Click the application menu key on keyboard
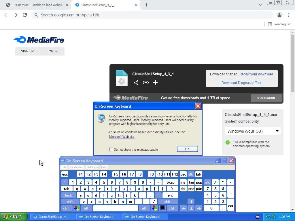Screen dimensions: 295x221 click(x=162, y=208)
